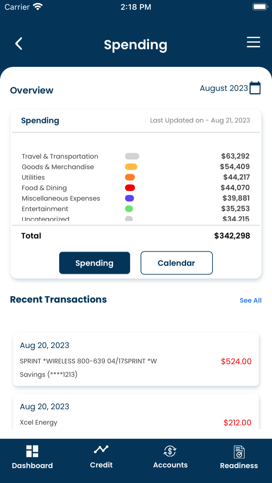The height and width of the screenshot is (483, 272).
Task: Select the Travel & Transportation category row
Action: click(136, 156)
